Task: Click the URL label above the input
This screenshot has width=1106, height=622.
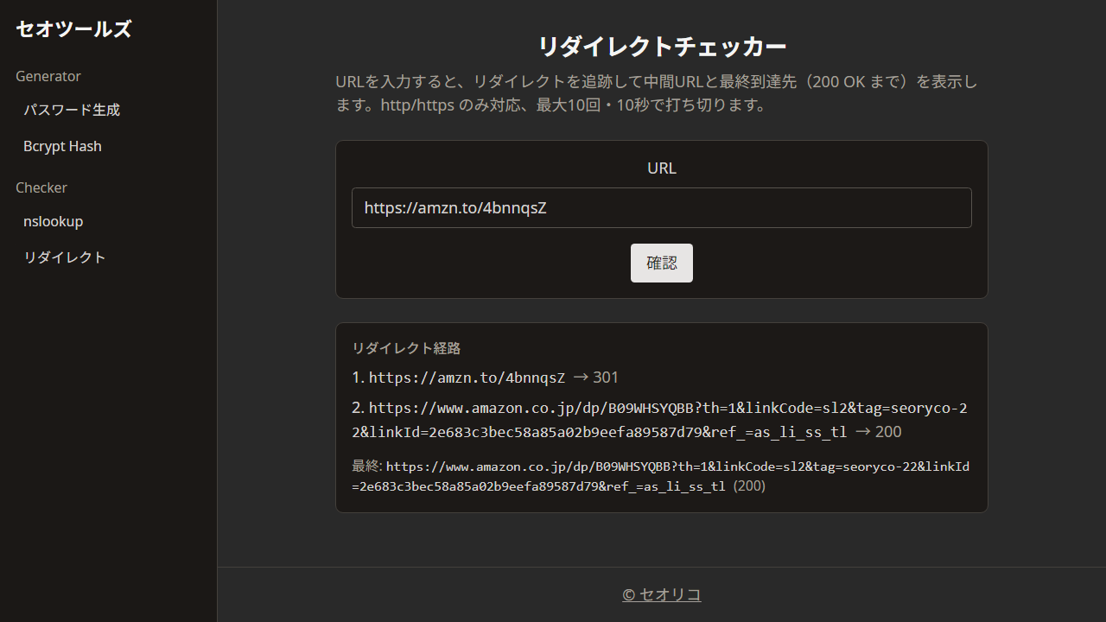Action: (x=662, y=168)
